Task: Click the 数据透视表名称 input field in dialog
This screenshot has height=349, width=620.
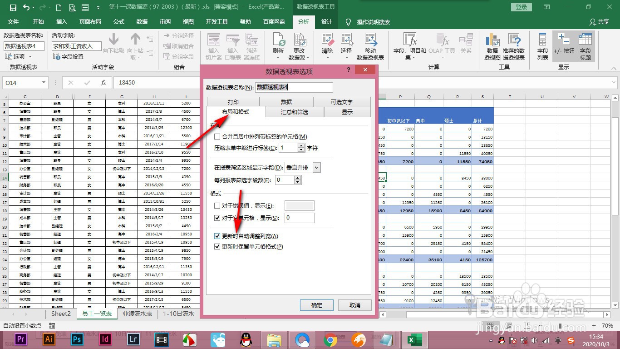Action: coord(294,87)
